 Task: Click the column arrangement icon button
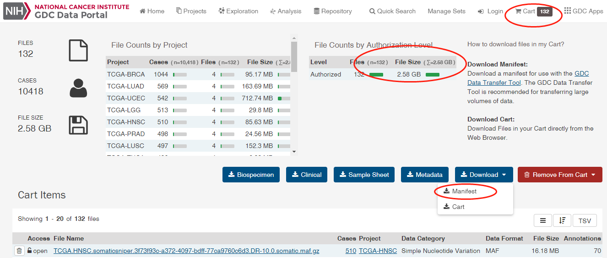(x=542, y=220)
